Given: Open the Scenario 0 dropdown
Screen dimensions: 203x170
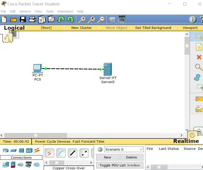Looking at the screenshot, I should coord(124,149).
